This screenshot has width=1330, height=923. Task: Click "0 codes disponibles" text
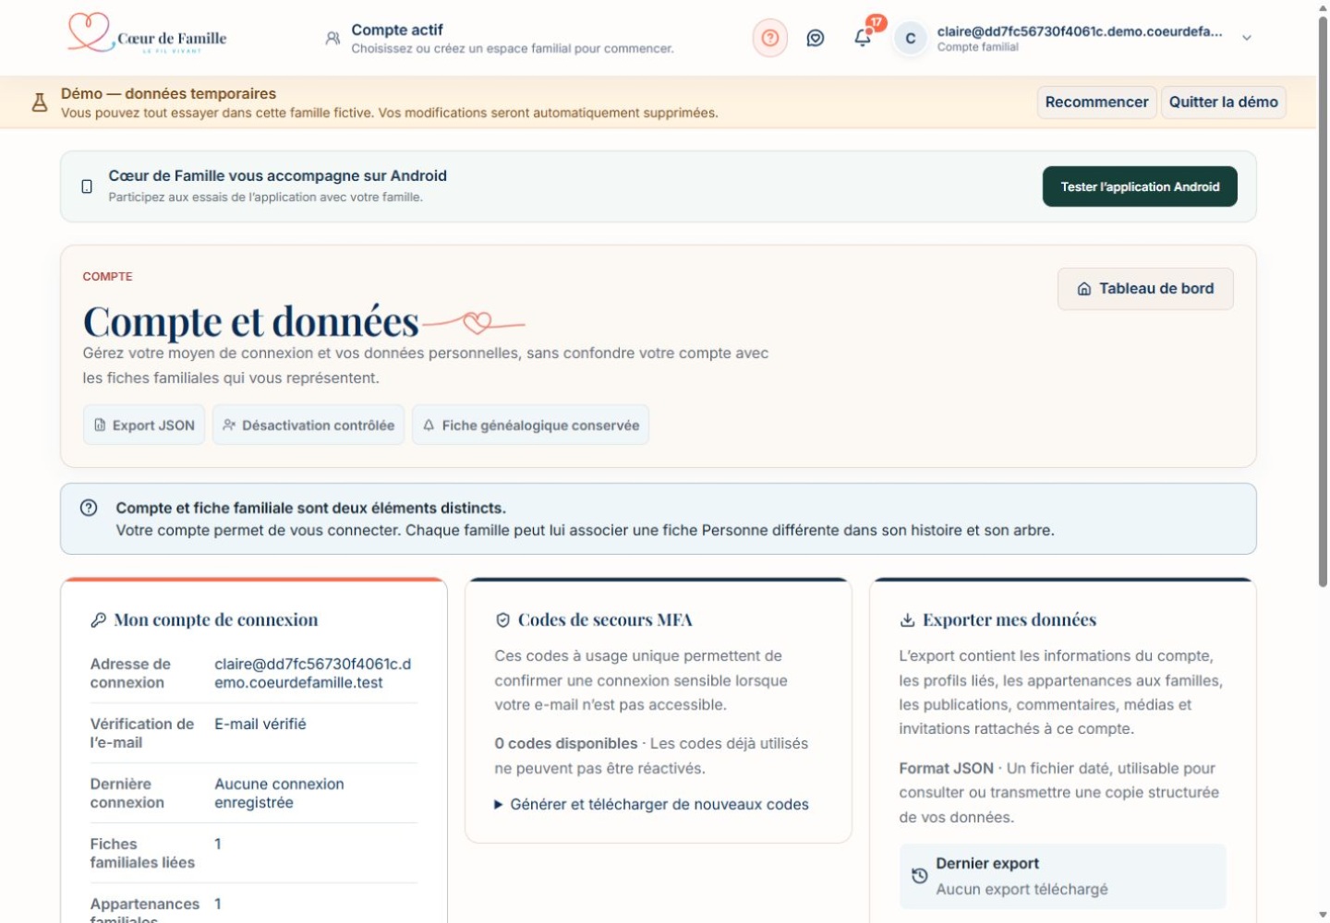click(x=565, y=743)
